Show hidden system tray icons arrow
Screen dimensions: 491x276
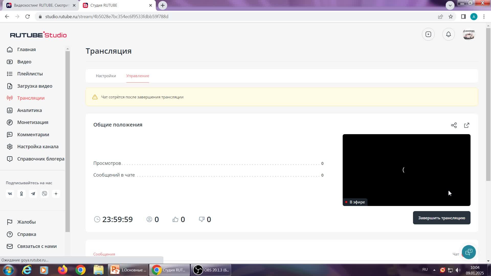434,270
